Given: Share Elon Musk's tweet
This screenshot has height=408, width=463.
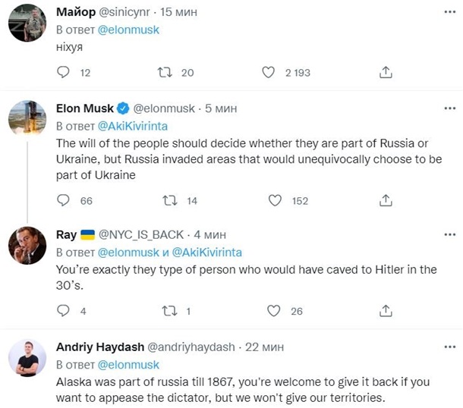Looking at the screenshot, I should 386,201.
